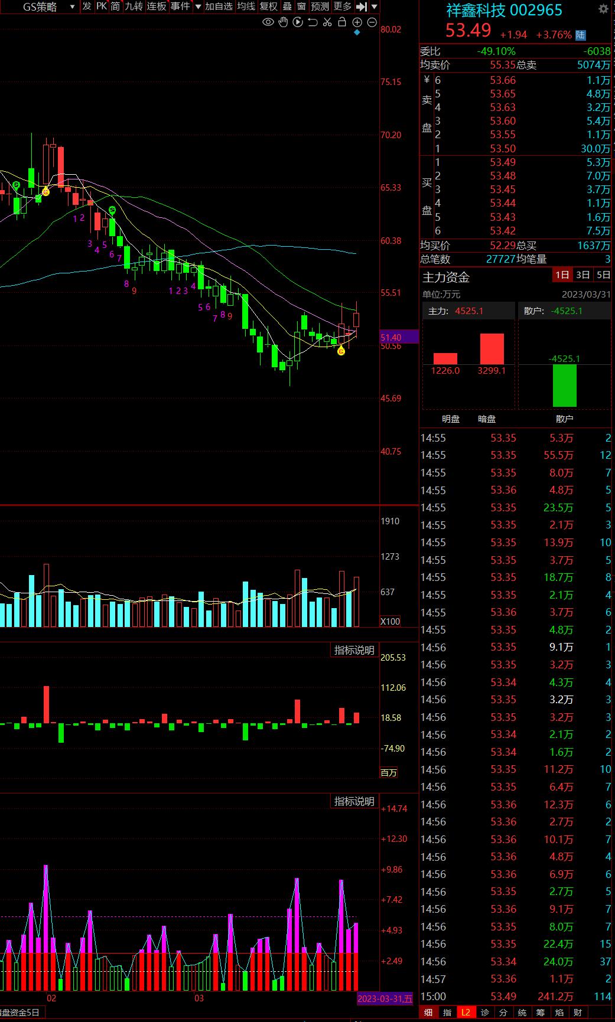Switch to the 指 tab

coord(447,1012)
